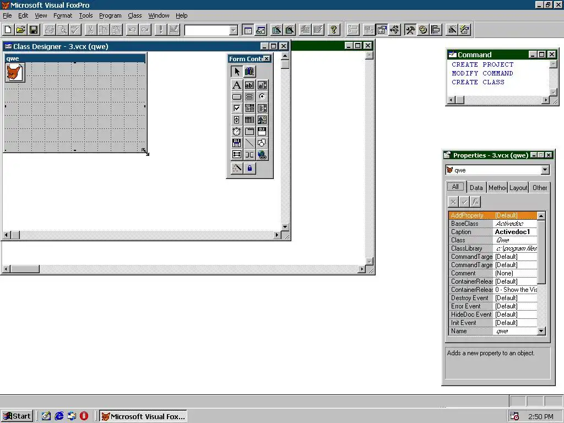Click the New file toolbar icon
Image resolution: width=564 pixels, height=423 pixels.
coord(8,30)
